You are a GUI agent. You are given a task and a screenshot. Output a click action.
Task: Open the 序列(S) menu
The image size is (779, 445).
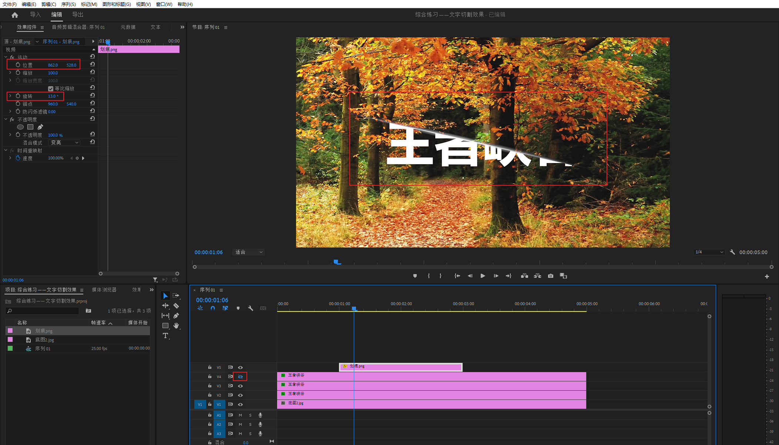click(68, 4)
